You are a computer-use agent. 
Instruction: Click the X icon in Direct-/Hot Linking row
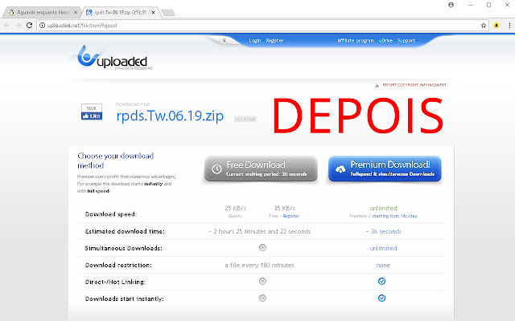(x=262, y=282)
